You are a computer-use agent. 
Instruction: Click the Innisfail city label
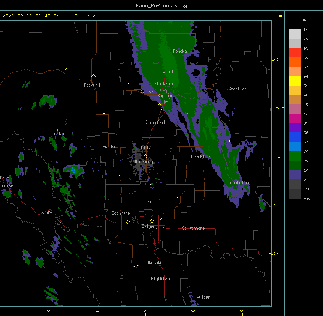click(156, 122)
